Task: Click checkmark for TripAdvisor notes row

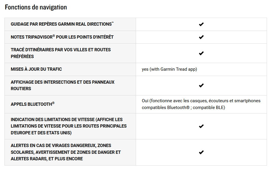Action: (201, 37)
